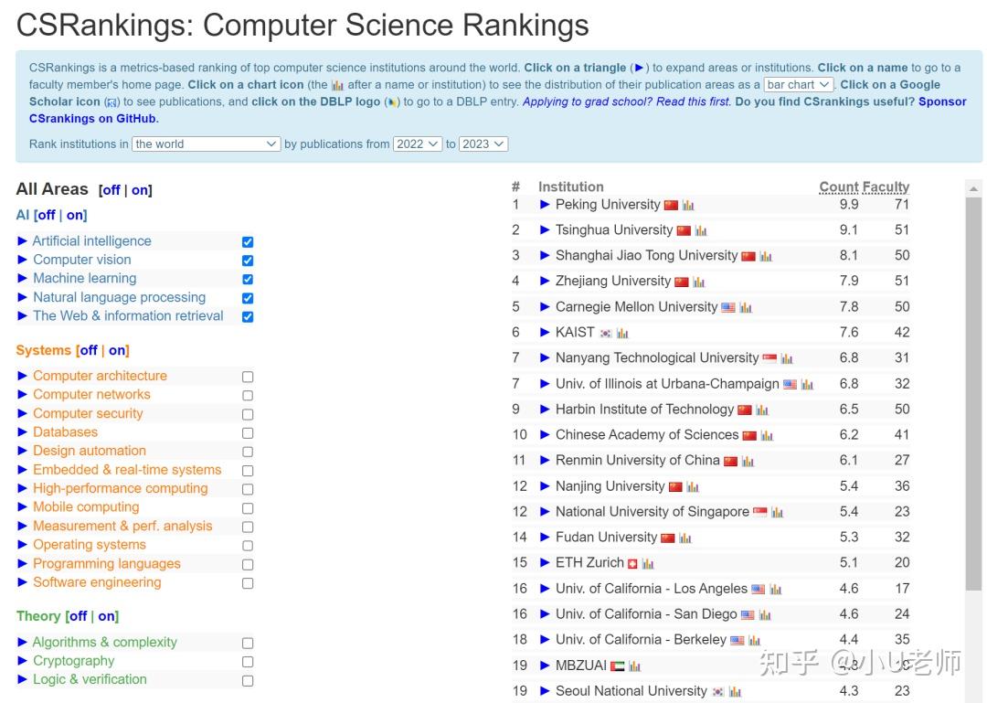Open Nanyang Technological University chart icon
Viewport: 987px width, 703px height.
point(787,359)
